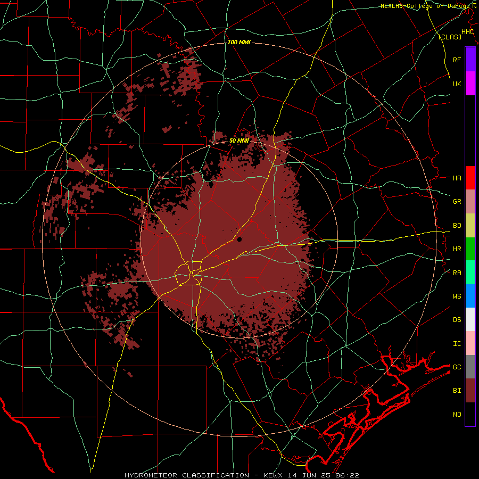The image size is (479, 479).
Task: Click the GC legend label
Action: click(457, 367)
